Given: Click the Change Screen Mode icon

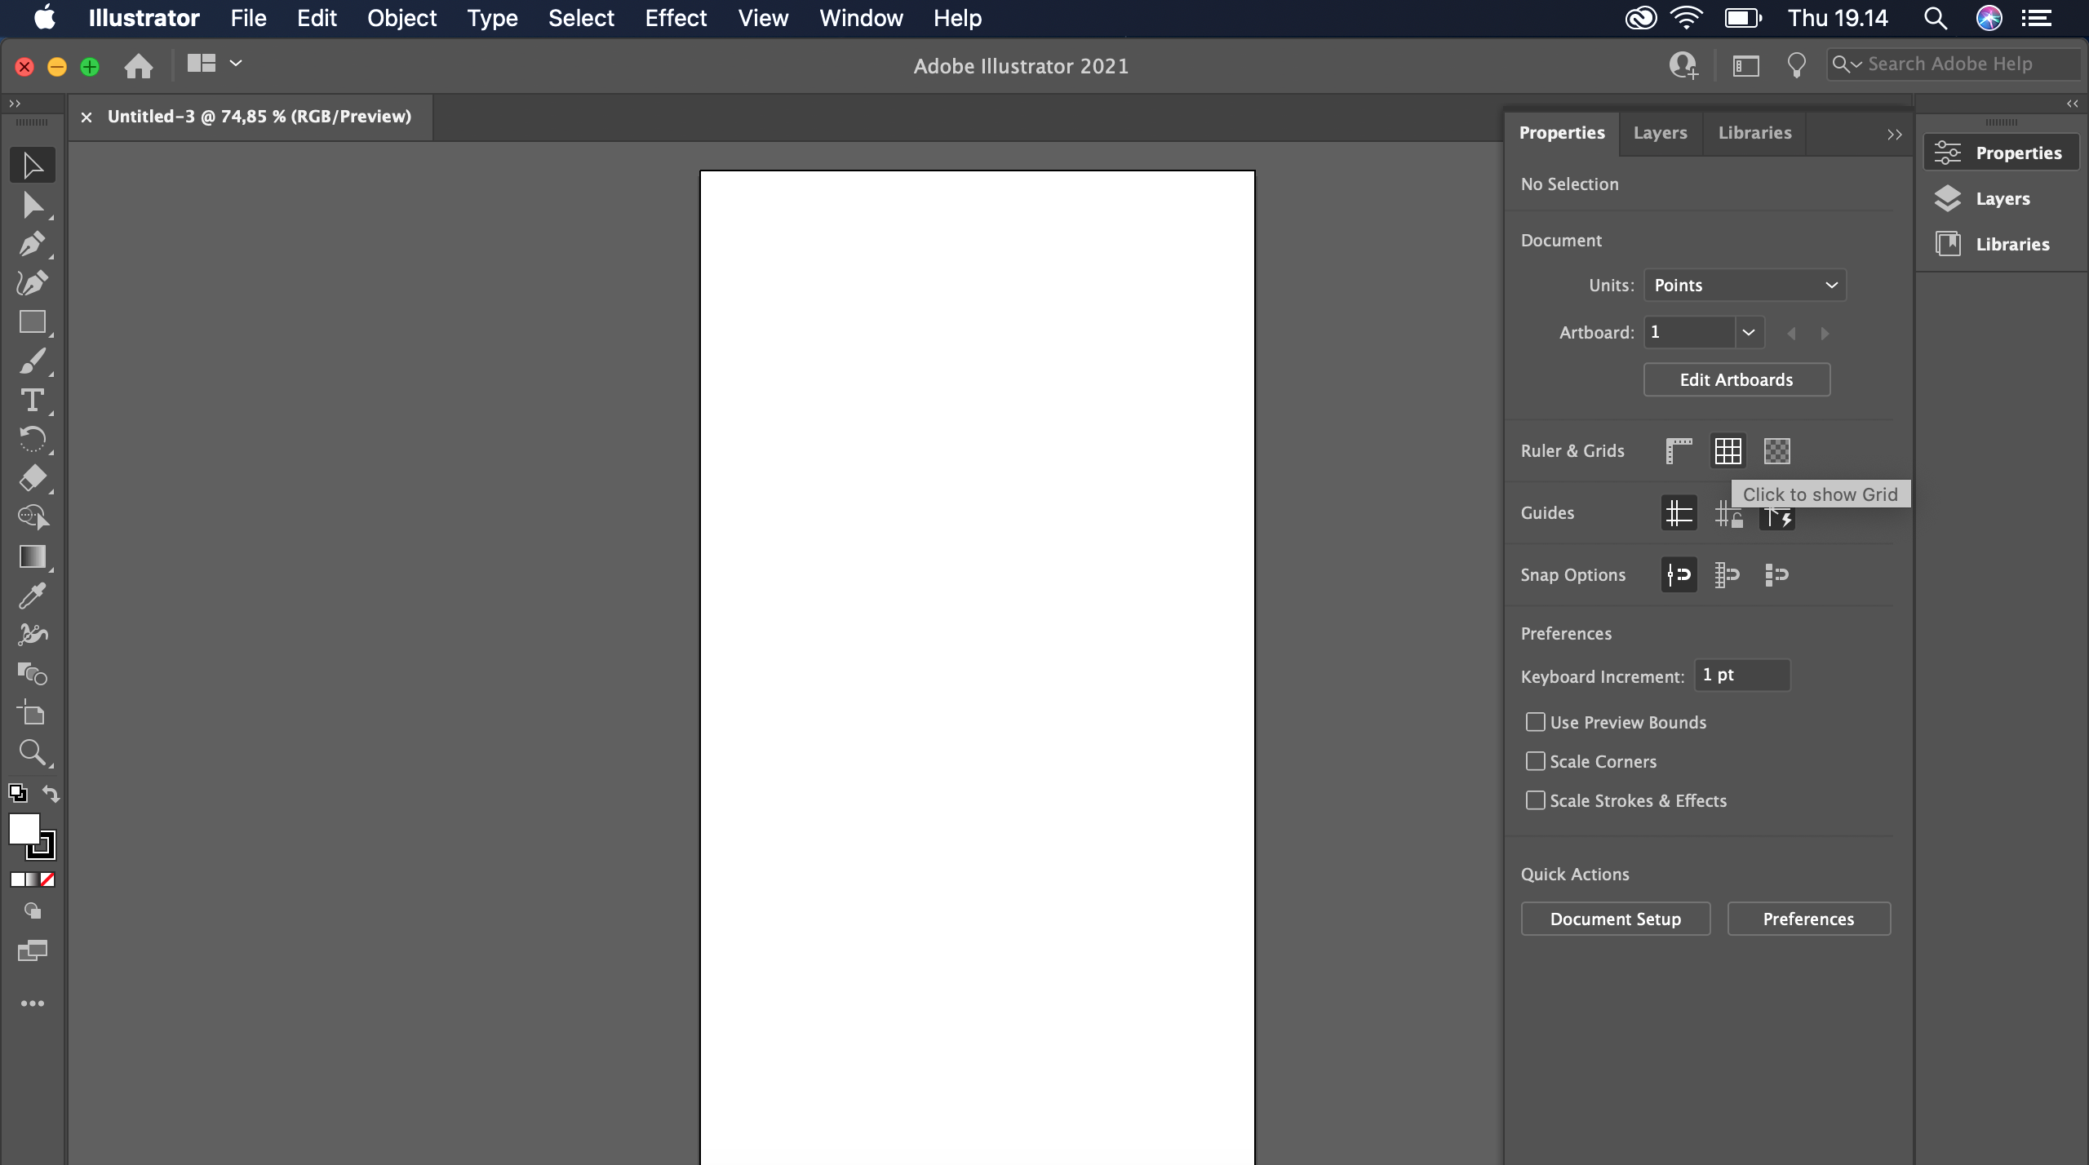Looking at the screenshot, I should [33, 950].
